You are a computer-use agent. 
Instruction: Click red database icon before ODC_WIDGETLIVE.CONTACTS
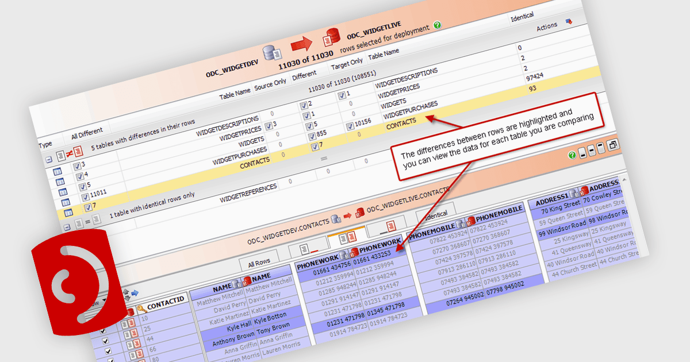pyautogui.click(x=360, y=212)
